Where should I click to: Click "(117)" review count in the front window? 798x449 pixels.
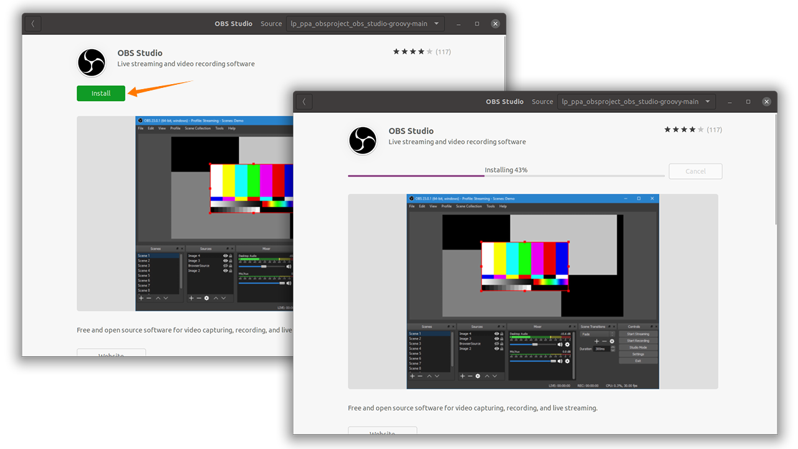(x=714, y=130)
